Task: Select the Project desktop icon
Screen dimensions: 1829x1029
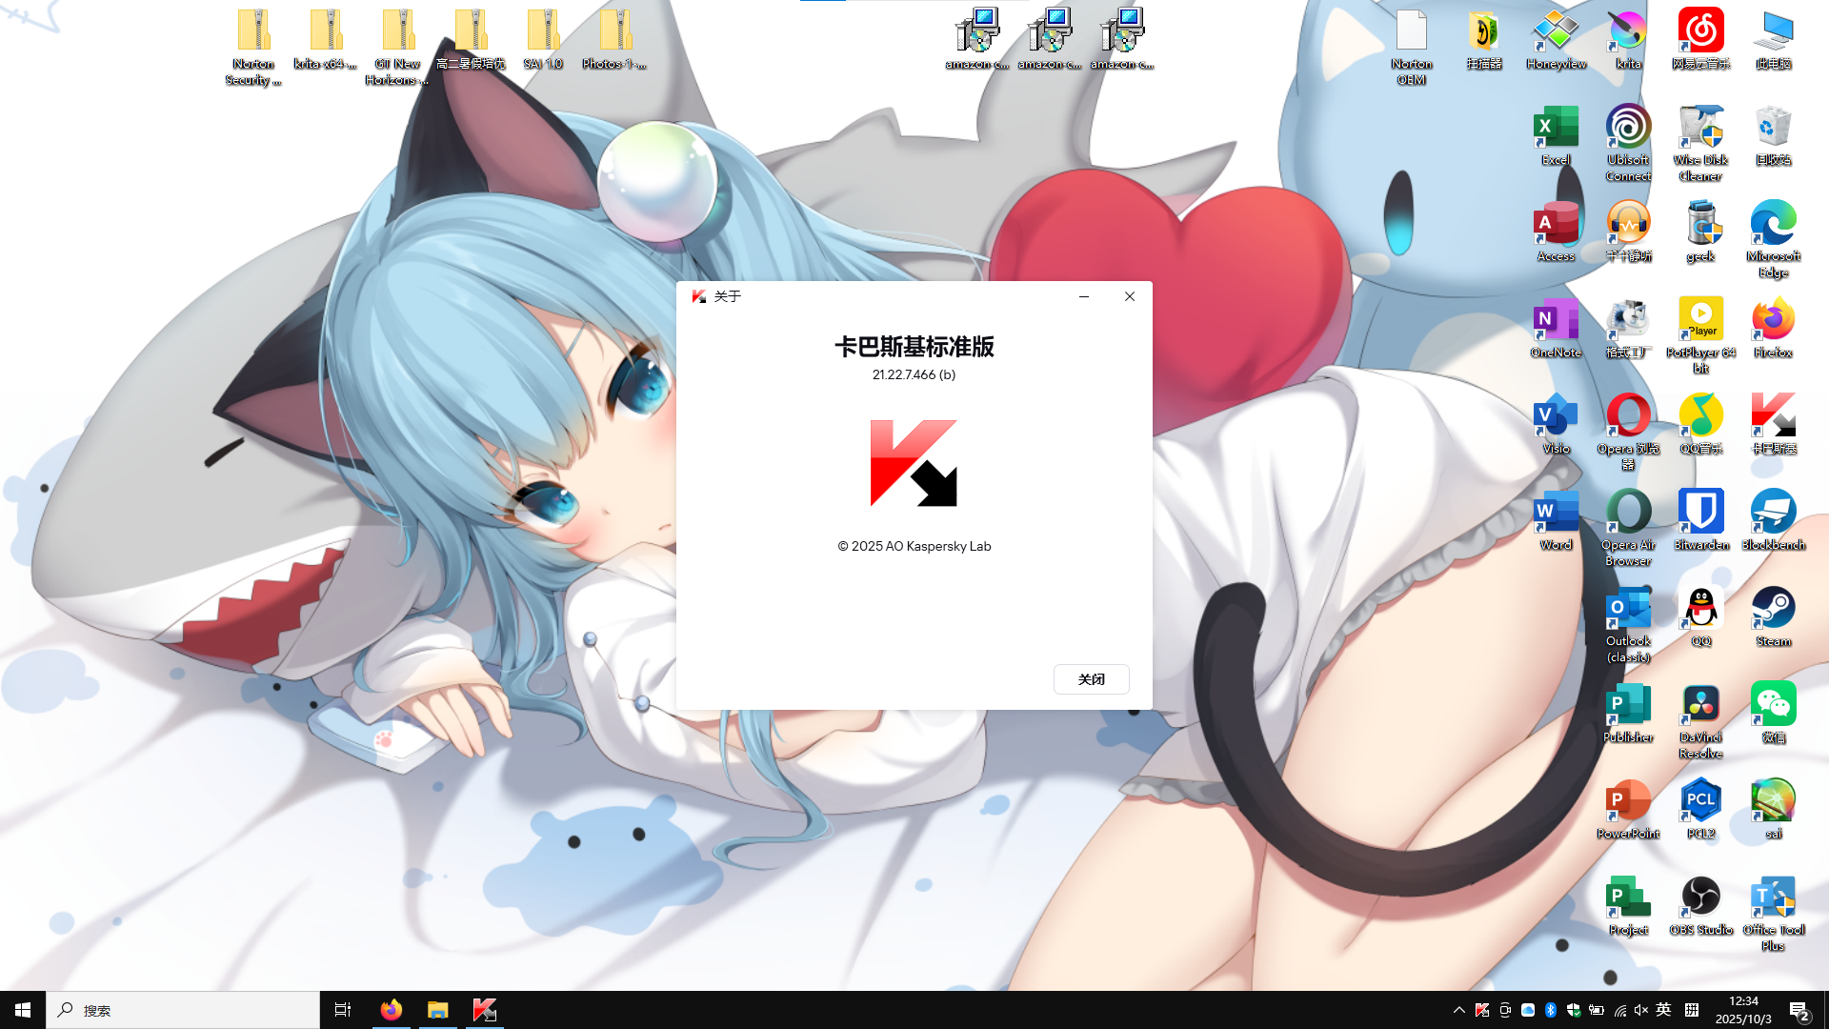Action: point(1628,905)
